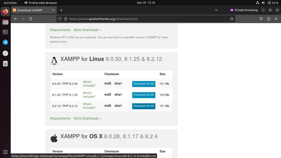List all tabs dropdown arrow
The image size is (281, 158).
[x=216, y=10]
